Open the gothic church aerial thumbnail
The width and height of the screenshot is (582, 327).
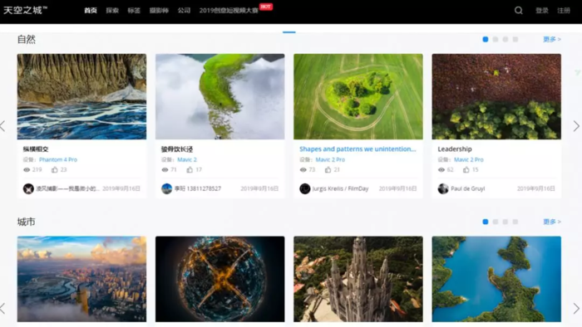[358, 279]
